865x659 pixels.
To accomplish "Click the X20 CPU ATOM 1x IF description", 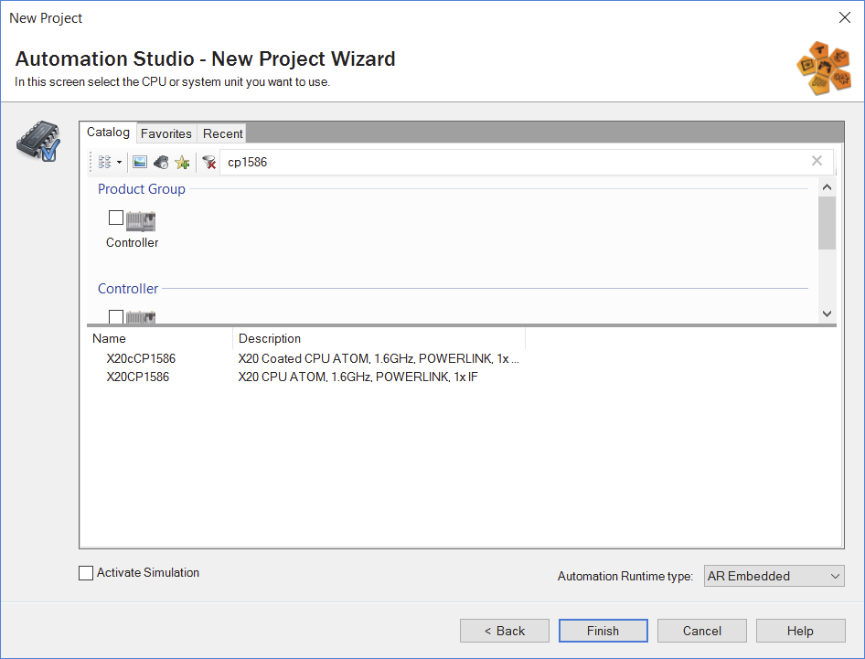I will [x=358, y=377].
